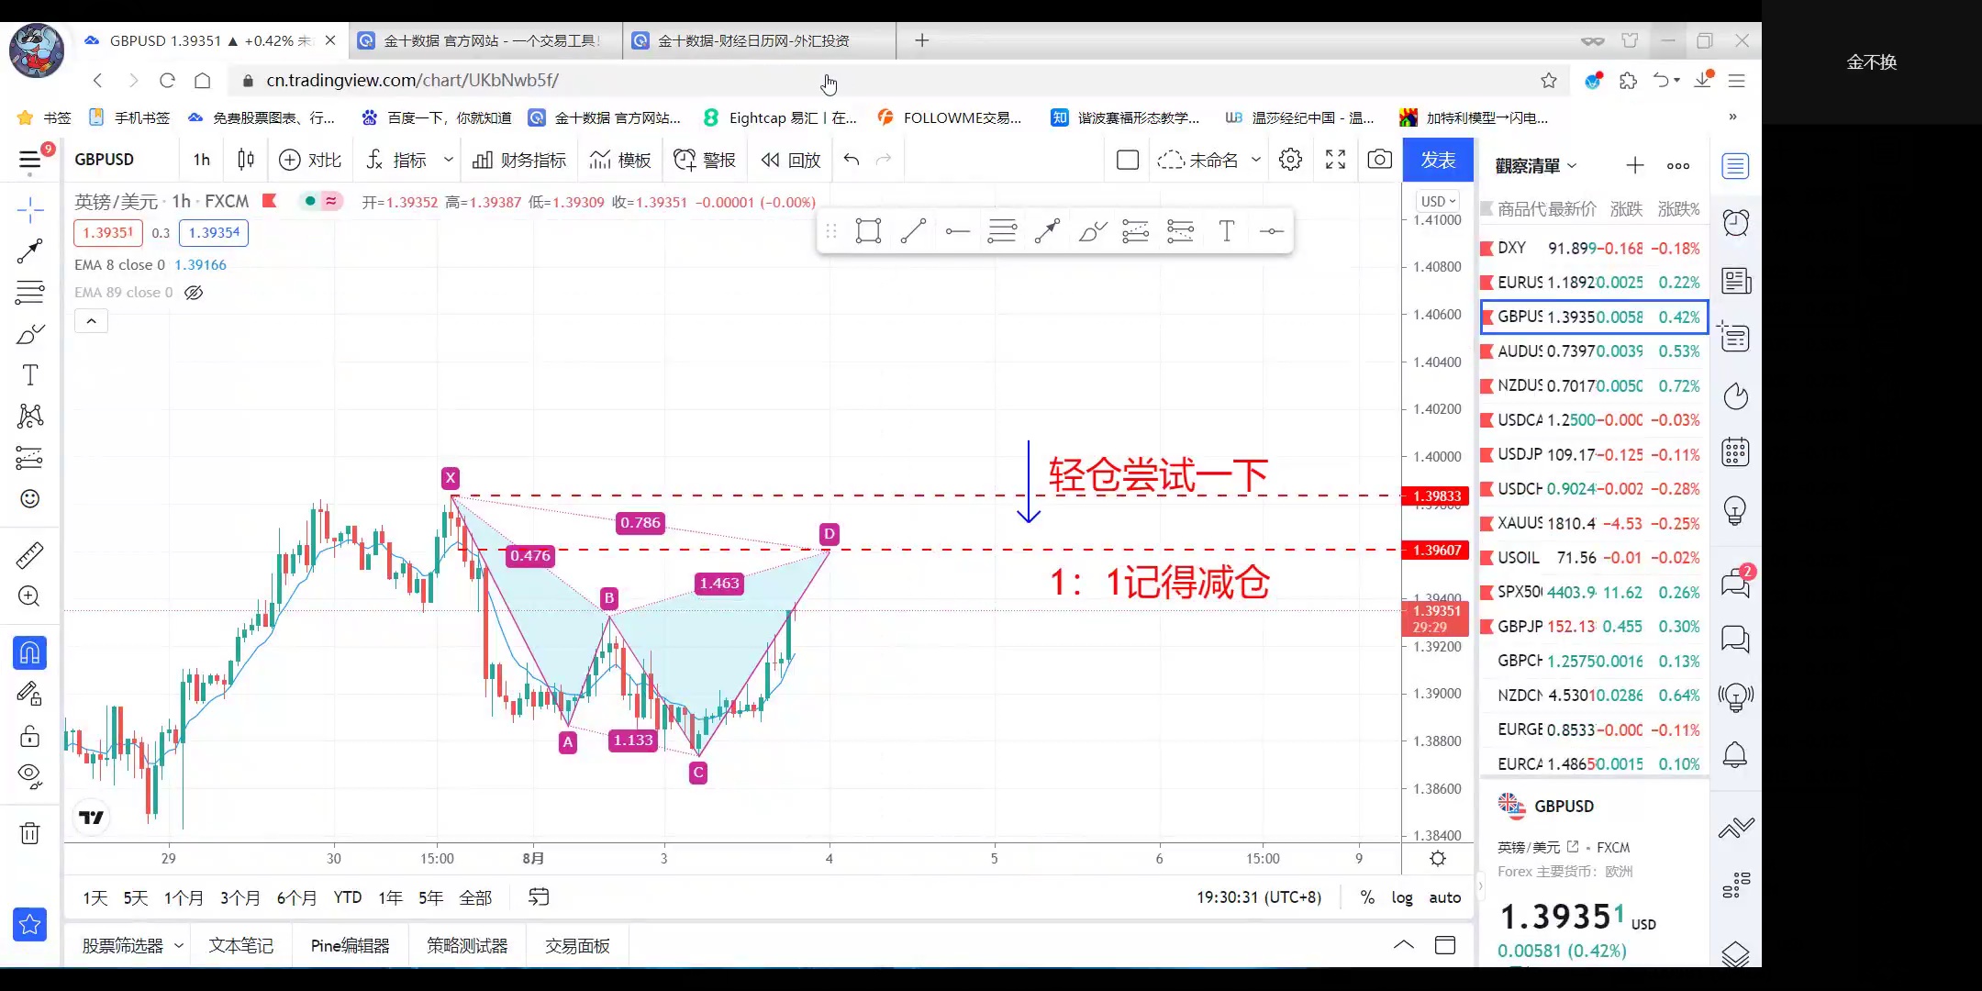Click the blue 发表 publish button

(x=1438, y=160)
